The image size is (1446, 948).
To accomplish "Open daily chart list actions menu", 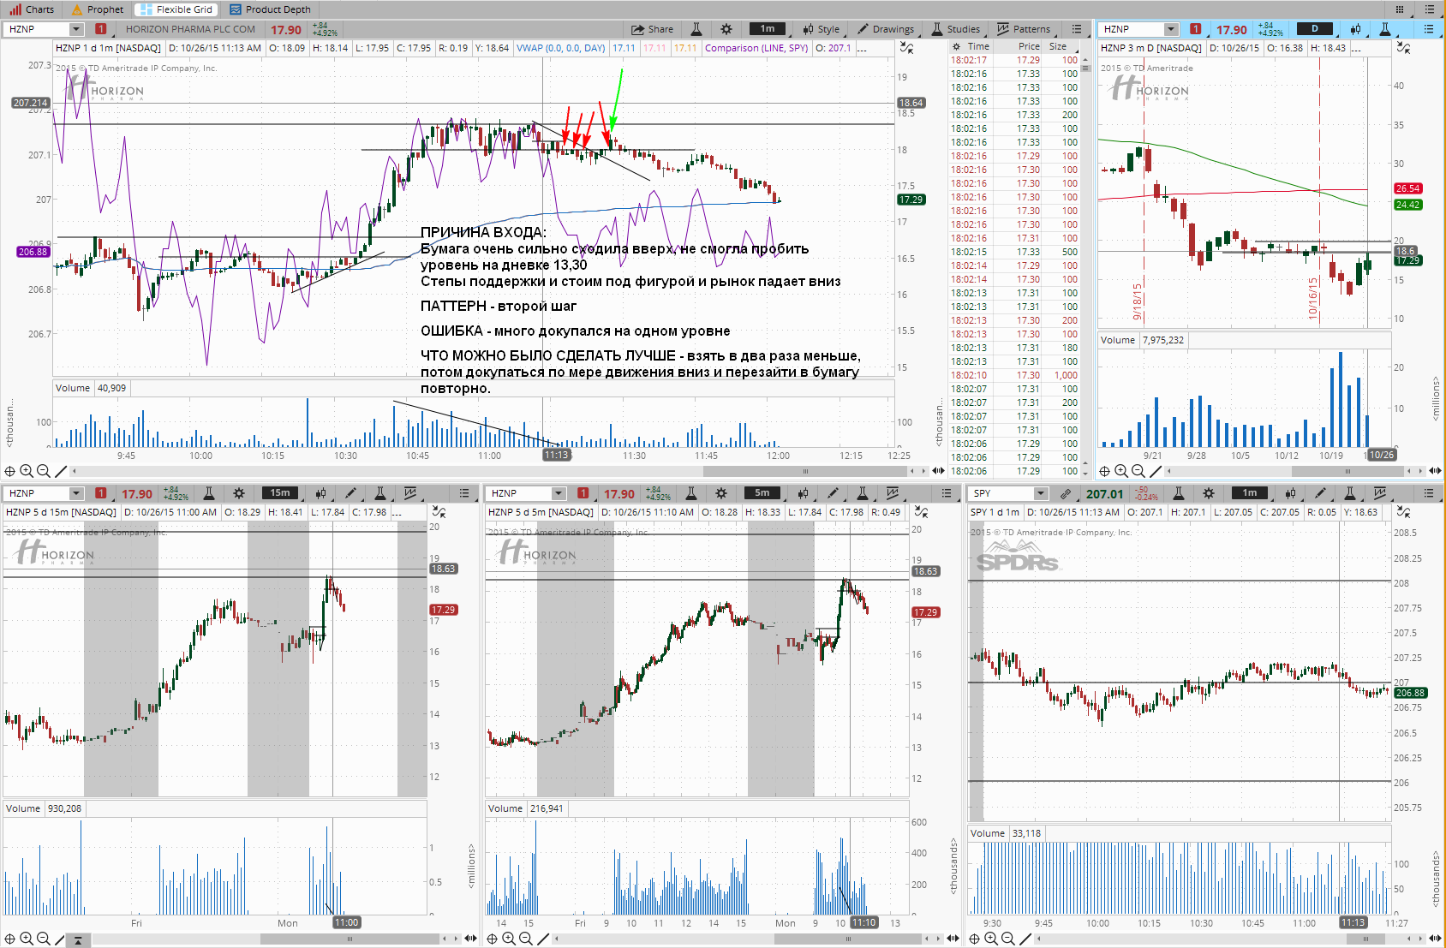I will click(x=1429, y=29).
